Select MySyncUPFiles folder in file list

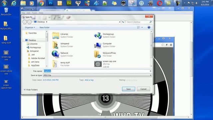pyautogui.click(x=105, y=54)
